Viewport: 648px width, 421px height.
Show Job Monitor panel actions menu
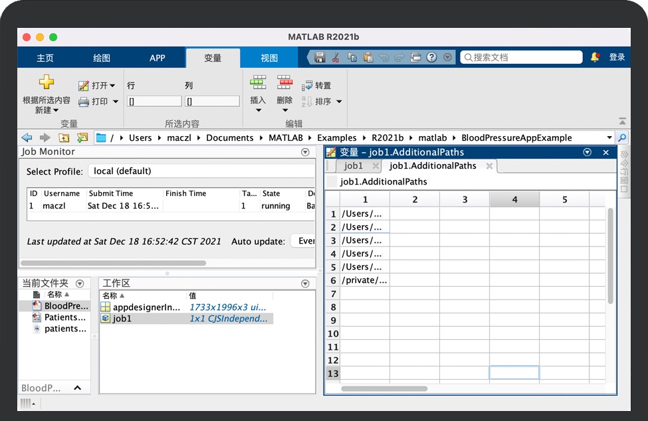tap(305, 152)
